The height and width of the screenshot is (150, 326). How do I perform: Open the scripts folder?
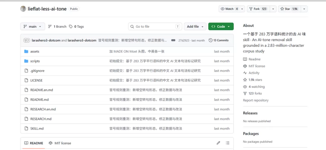(x=35, y=61)
